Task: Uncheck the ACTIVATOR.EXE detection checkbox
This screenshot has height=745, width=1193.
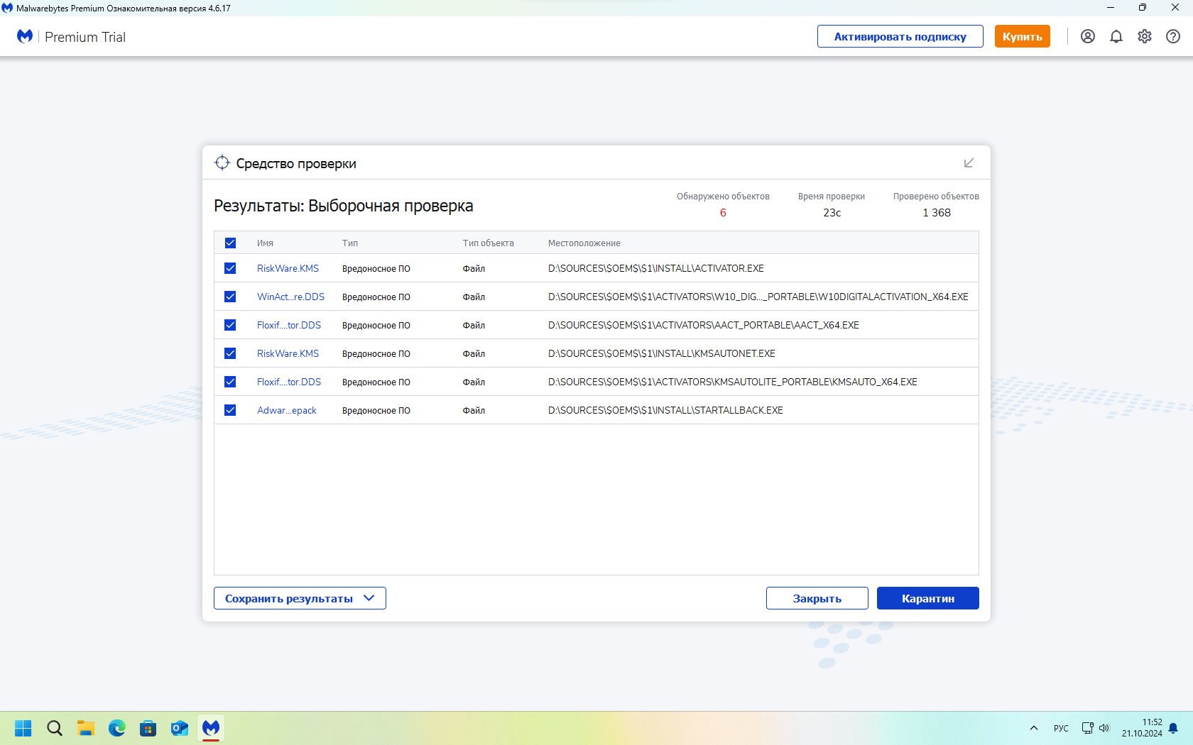Action: click(x=230, y=268)
